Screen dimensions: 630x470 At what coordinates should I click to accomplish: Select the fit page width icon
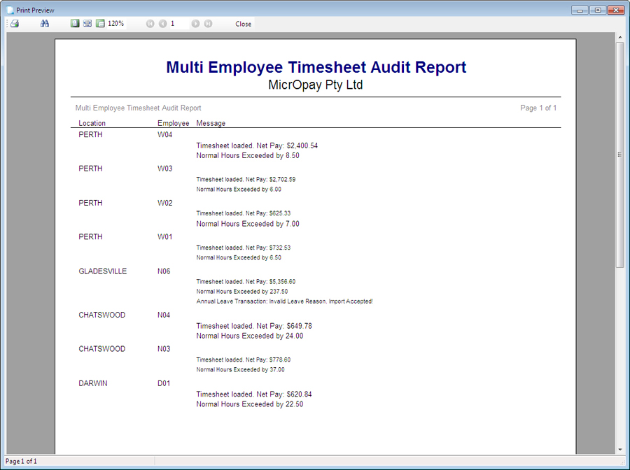click(87, 24)
